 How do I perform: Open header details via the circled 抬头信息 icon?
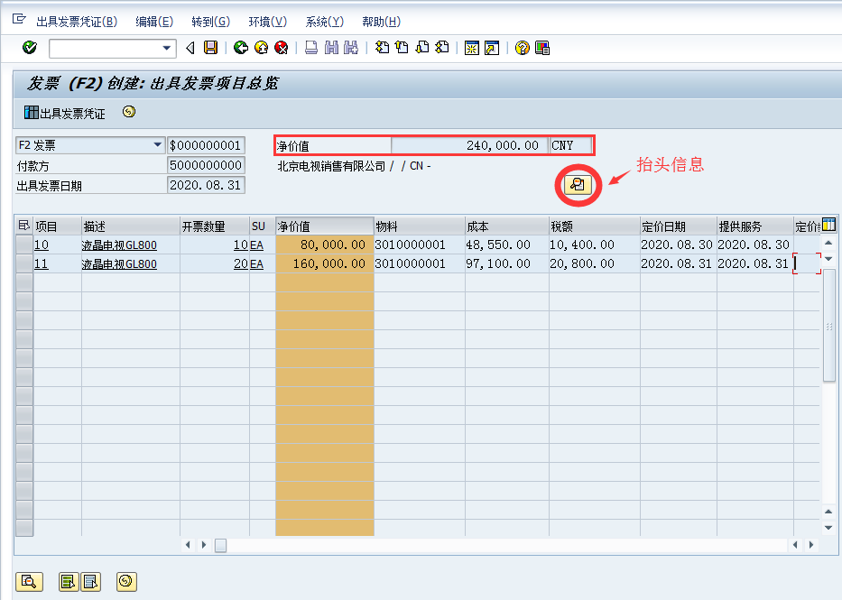coord(577,184)
